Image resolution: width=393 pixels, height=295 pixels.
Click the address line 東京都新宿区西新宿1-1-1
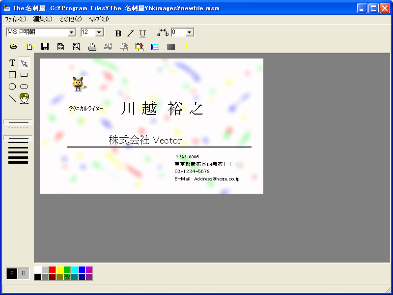click(206, 164)
